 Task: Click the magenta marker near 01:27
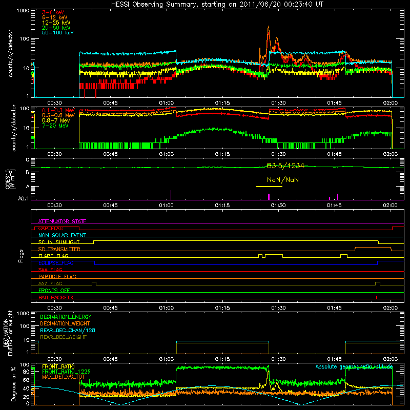(x=269, y=197)
